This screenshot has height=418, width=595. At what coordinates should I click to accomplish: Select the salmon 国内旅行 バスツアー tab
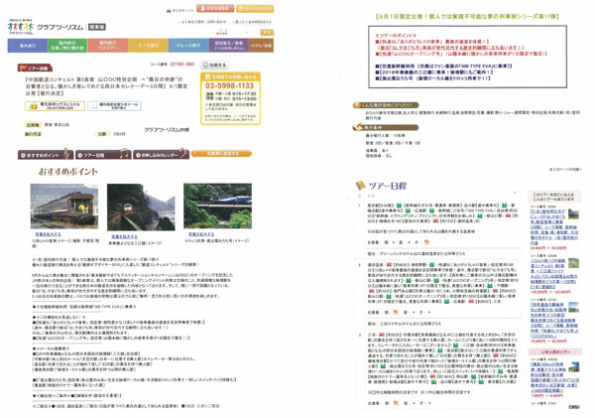pos(108,46)
